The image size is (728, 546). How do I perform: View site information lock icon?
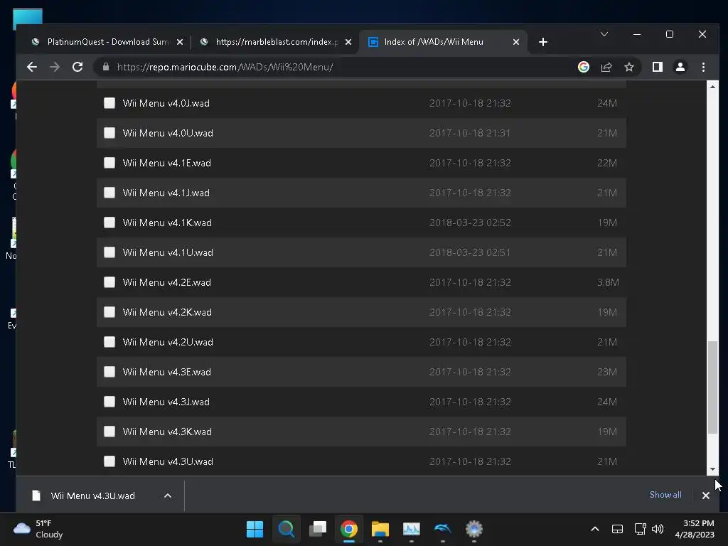coord(106,67)
